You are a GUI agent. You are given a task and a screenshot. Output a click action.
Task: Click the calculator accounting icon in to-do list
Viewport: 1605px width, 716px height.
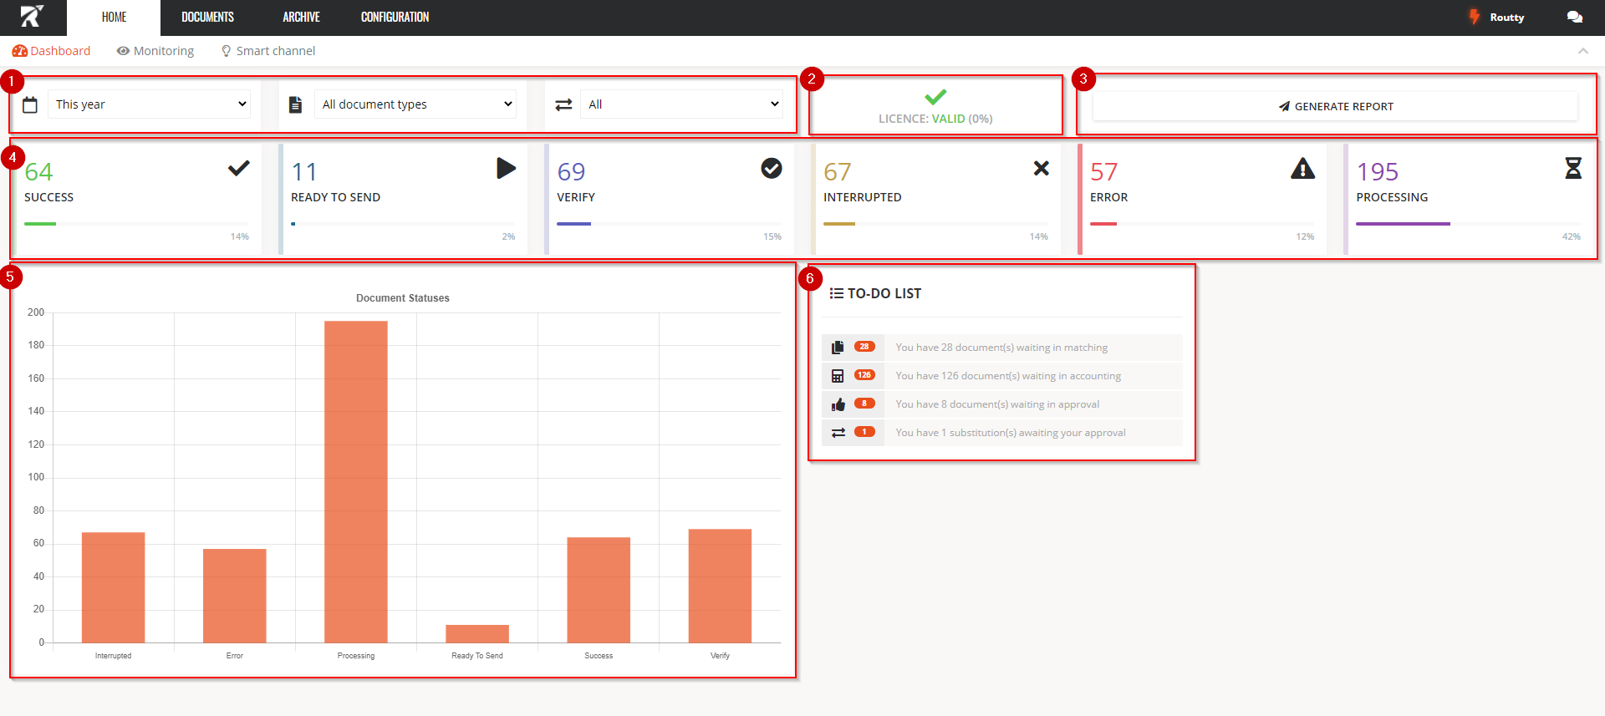(x=838, y=376)
